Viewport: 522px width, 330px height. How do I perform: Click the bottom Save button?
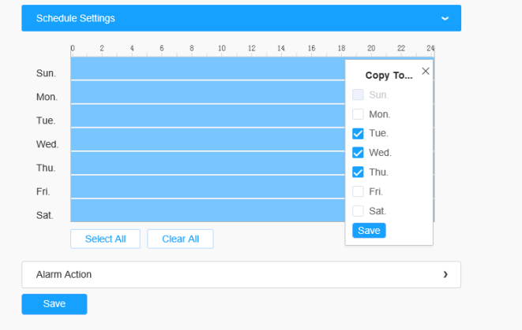(x=54, y=304)
